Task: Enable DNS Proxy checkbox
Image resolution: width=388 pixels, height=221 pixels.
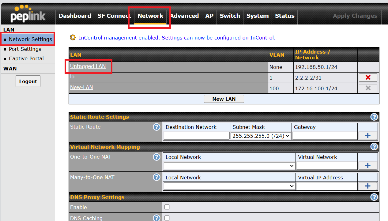Action: (x=167, y=207)
